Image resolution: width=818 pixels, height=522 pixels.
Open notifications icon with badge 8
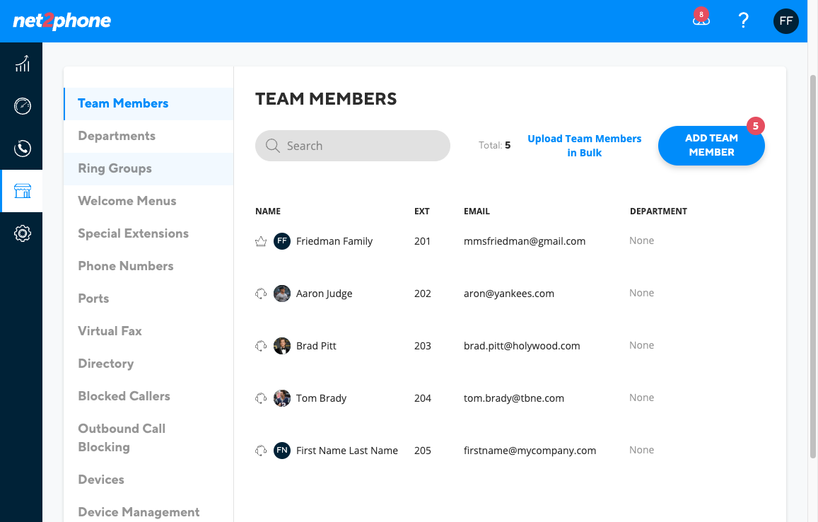(x=701, y=19)
